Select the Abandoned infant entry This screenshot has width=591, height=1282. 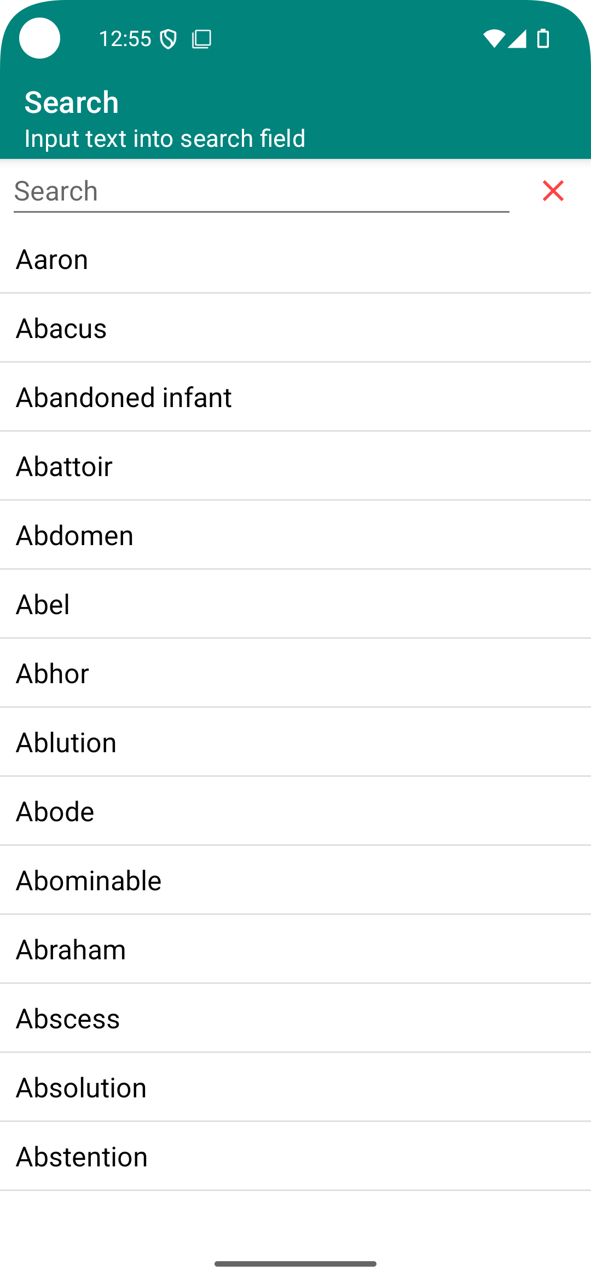coord(296,397)
